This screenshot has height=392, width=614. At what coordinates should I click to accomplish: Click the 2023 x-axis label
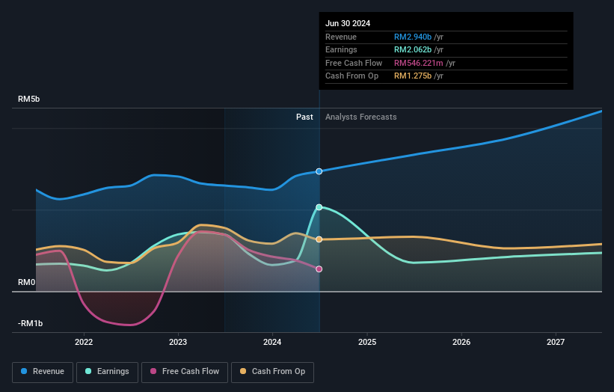[178, 343]
